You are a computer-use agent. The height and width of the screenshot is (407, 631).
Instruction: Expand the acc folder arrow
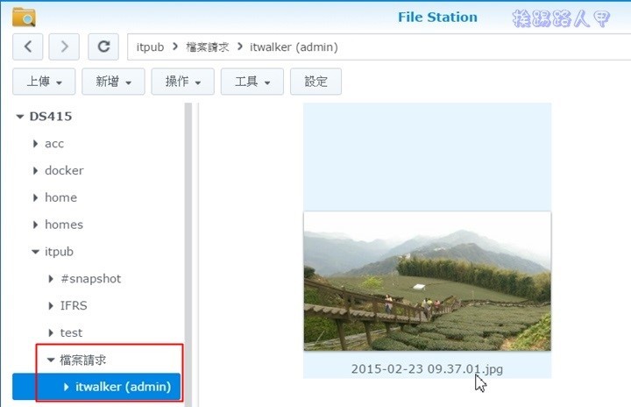click(35, 144)
